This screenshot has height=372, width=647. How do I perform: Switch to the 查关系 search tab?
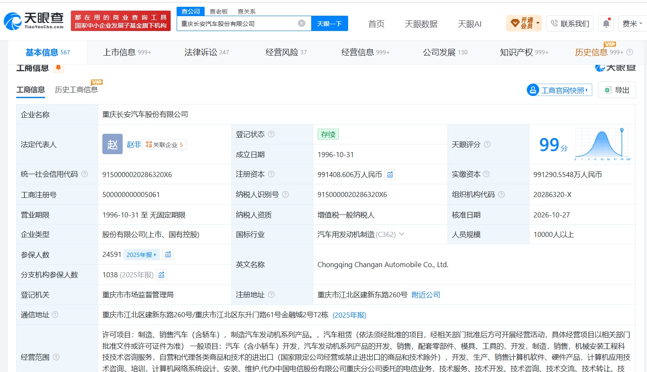(247, 11)
